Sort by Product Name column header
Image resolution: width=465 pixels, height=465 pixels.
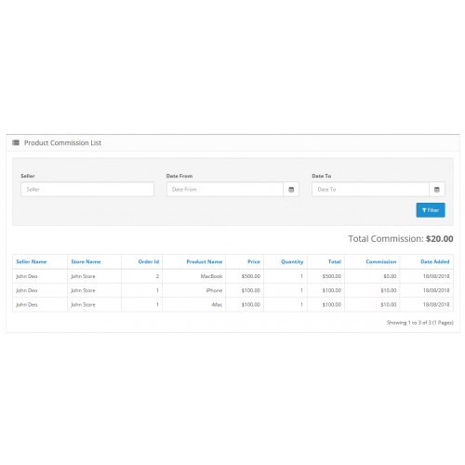click(205, 261)
